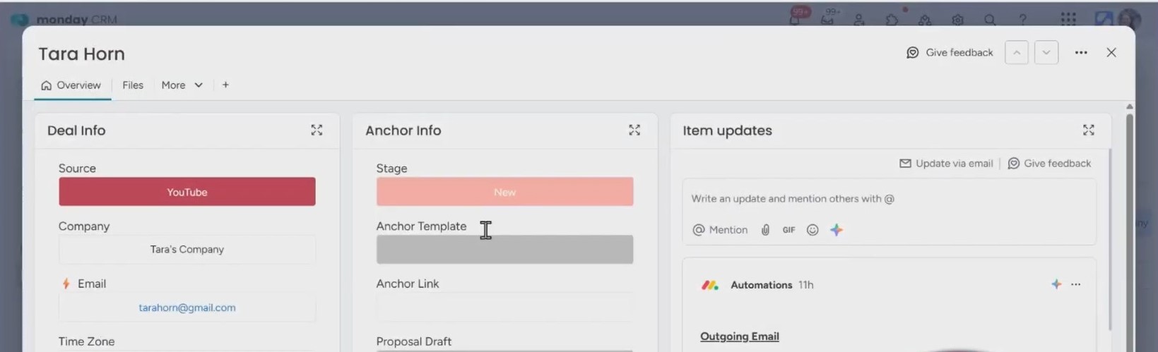Screen dimensions: 1158x352
Task: Open the settings gear in top bar
Action: [957, 20]
